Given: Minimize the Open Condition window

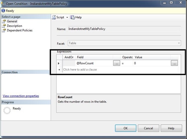Looking at the screenshot, I should 164,3.
